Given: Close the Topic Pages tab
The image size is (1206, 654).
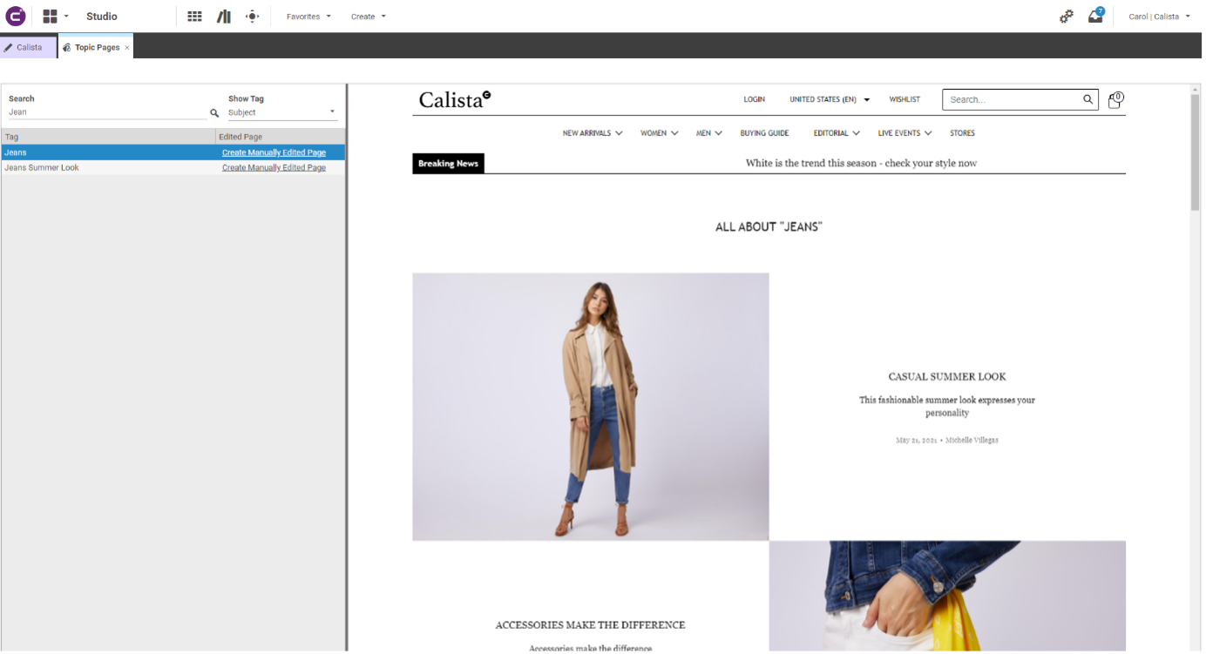Looking at the screenshot, I should 127,48.
